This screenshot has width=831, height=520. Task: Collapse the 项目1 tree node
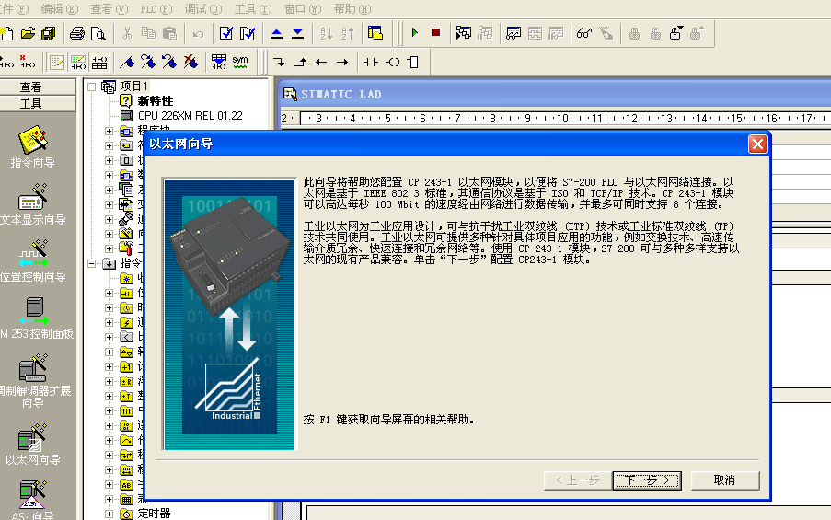[92, 87]
